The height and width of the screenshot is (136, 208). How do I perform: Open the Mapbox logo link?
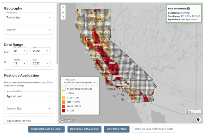click(x=68, y=120)
